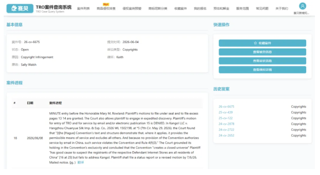Image resolution: width=320 pixels, height=175 pixels.
Task: Go to 侵权案例预警 nav item
Action: click(x=132, y=9)
